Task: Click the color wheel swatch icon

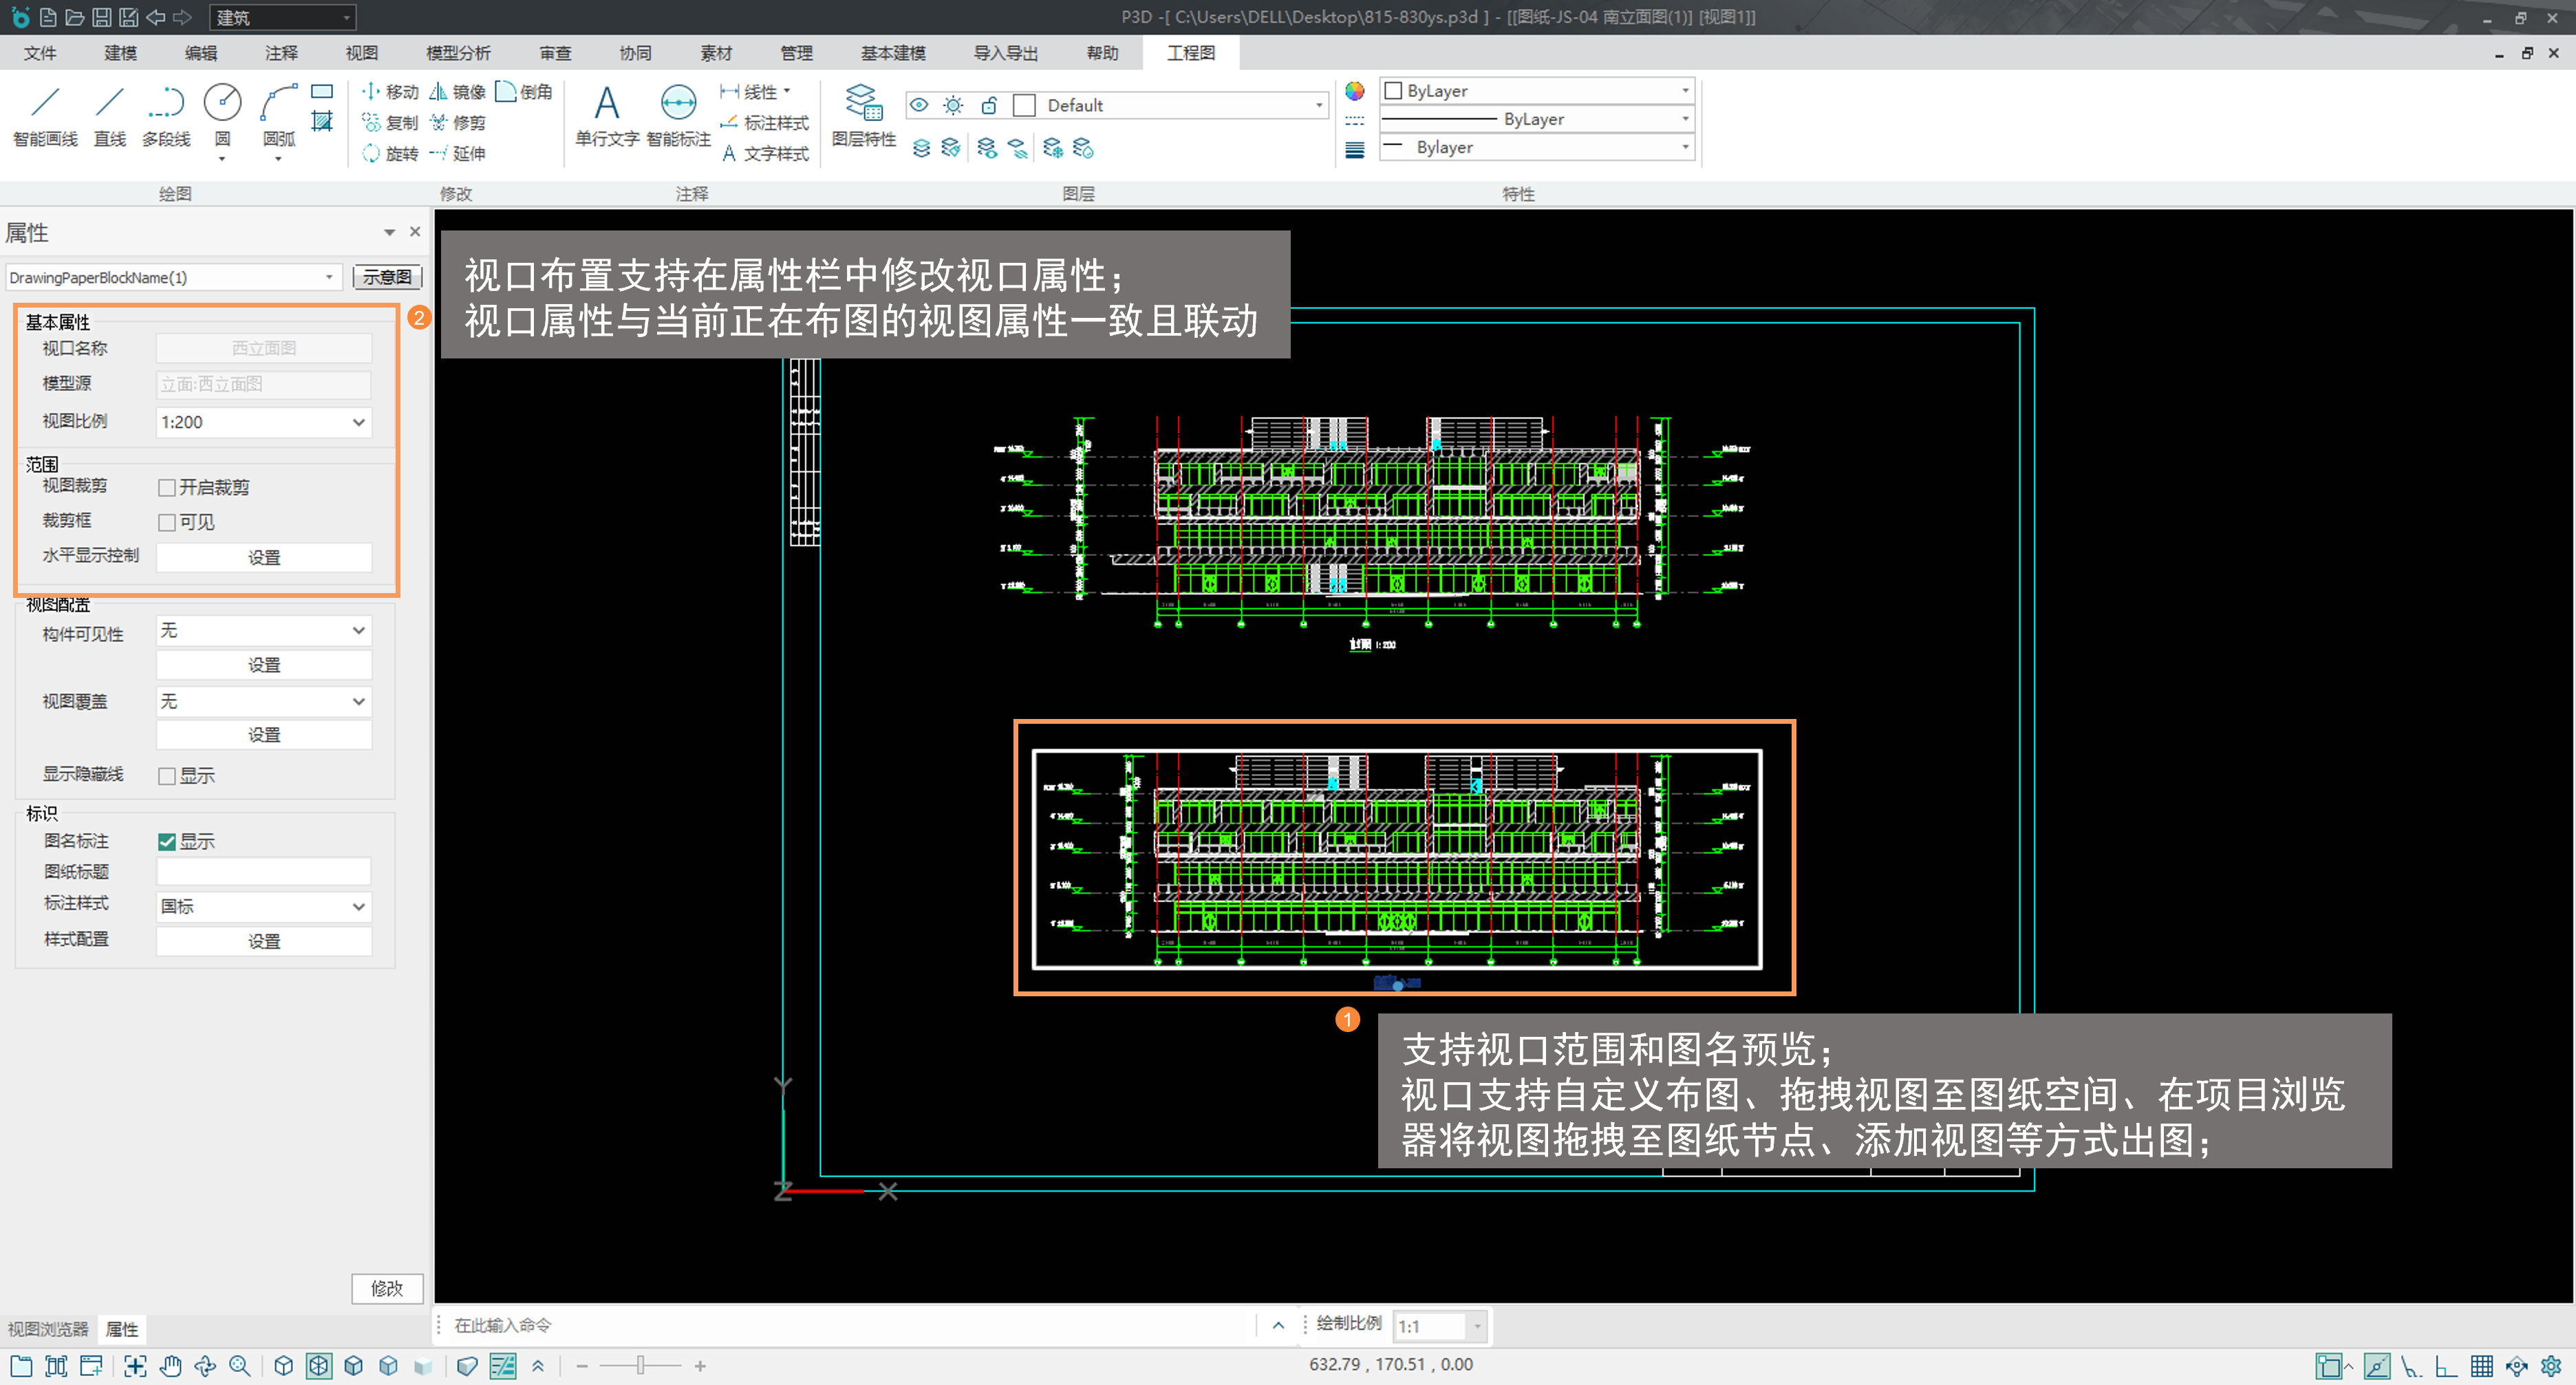Action: [1354, 91]
